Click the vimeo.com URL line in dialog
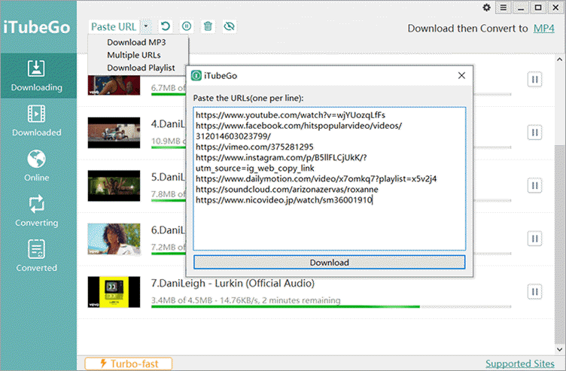The image size is (566, 371). (254, 147)
